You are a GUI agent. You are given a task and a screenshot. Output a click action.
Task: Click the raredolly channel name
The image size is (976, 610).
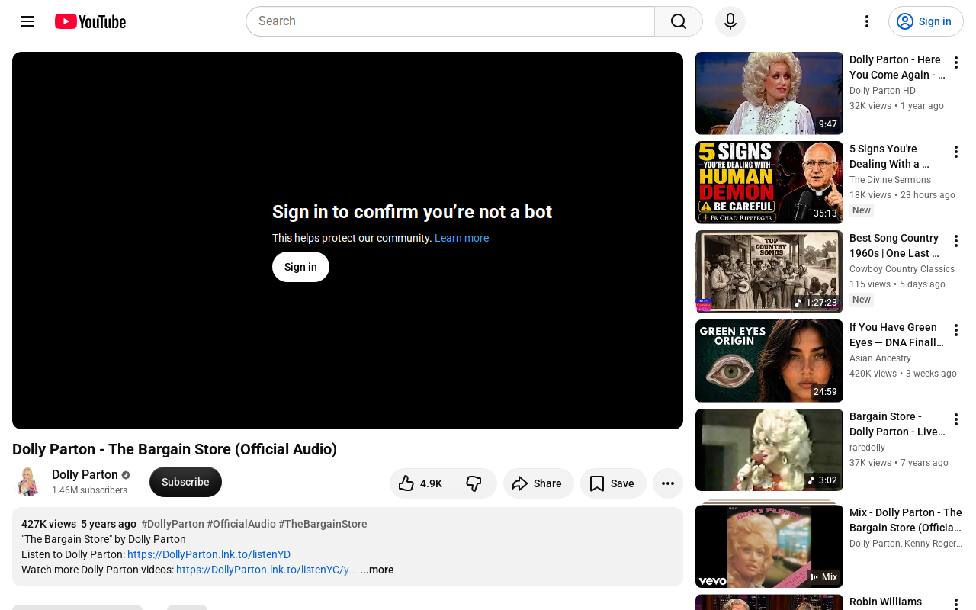[867, 448]
